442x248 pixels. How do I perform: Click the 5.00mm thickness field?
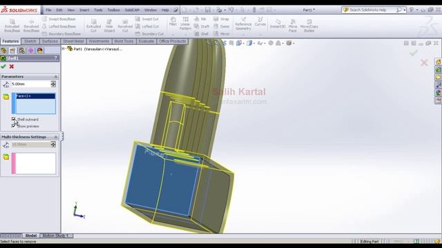pyautogui.click(x=30, y=84)
